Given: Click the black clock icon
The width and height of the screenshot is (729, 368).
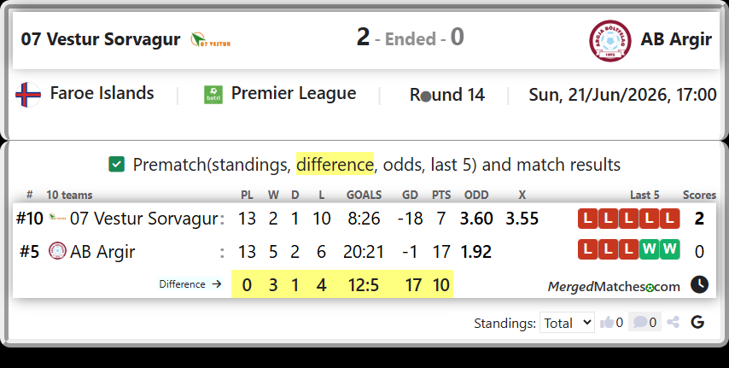Looking at the screenshot, I should (x=699, y=284).
